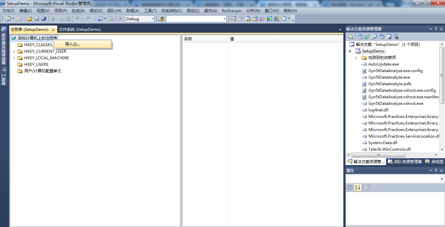Image resolution: width=445 pixels, height=227 pixels.
Task: Open window position menu of Solution Explorer panel
Action: 431,29
